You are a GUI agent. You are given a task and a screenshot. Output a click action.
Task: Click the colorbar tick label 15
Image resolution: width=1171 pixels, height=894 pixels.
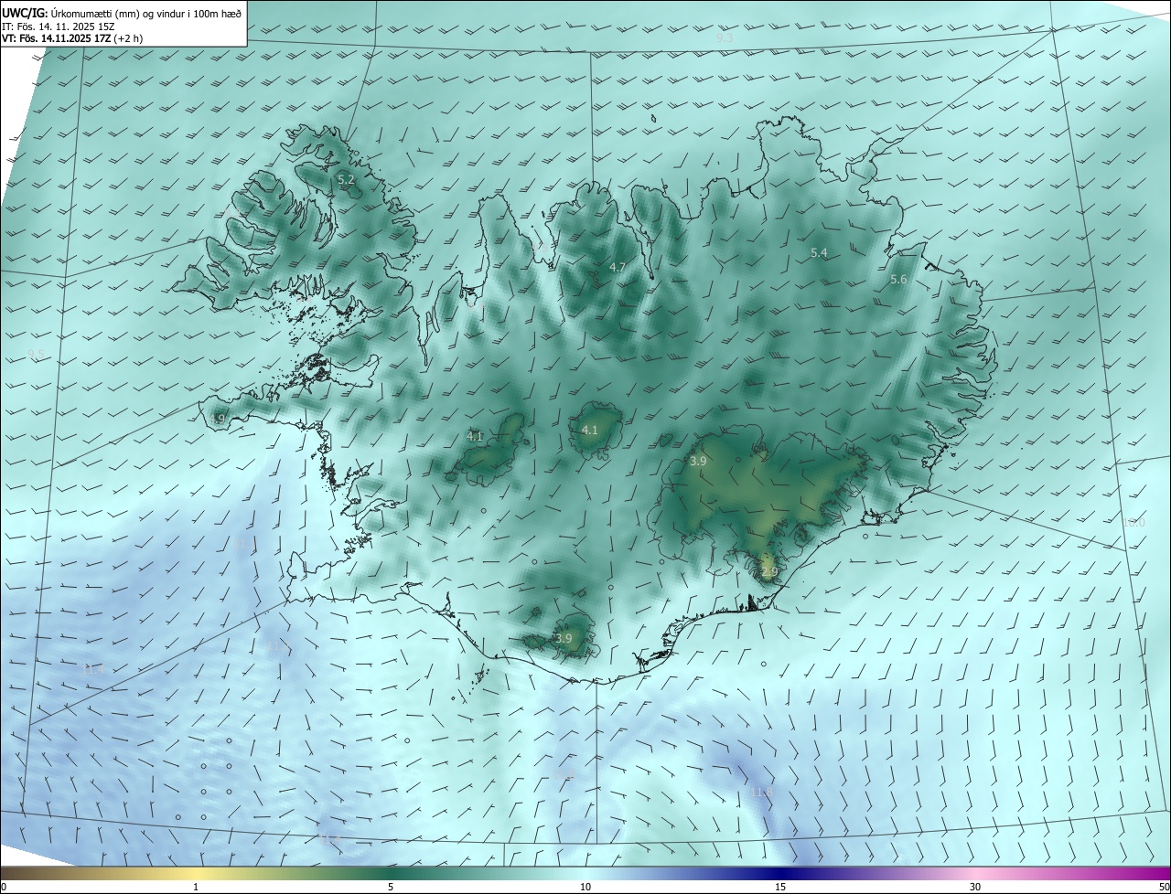click(x=780, y=887)
